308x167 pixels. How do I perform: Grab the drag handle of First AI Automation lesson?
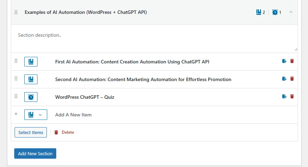16,61
